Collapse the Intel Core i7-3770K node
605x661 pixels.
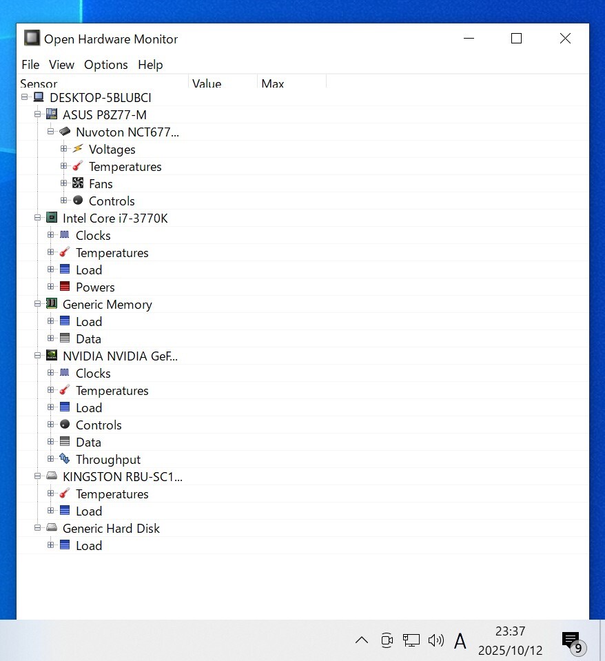point(37,218)
